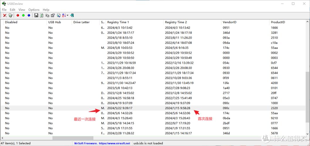The image size is (310, 146).
Task: Select the cell '2024/5/22 9:39:17'
Action: 120,108
